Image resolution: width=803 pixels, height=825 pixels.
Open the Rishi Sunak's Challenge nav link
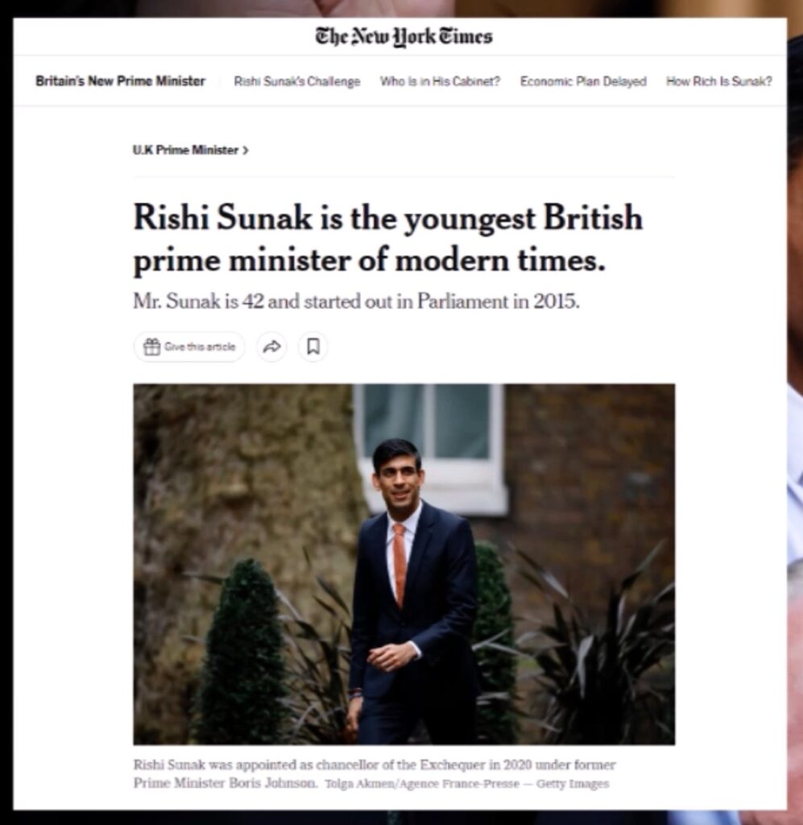tap(296, 81)
